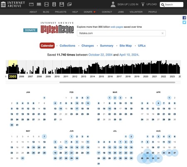Image resolution: width=187 pixels, height=167 pixels.
Task: Click the Upload arrow icon
Action: pyautogui.click(x=143, y=5)
